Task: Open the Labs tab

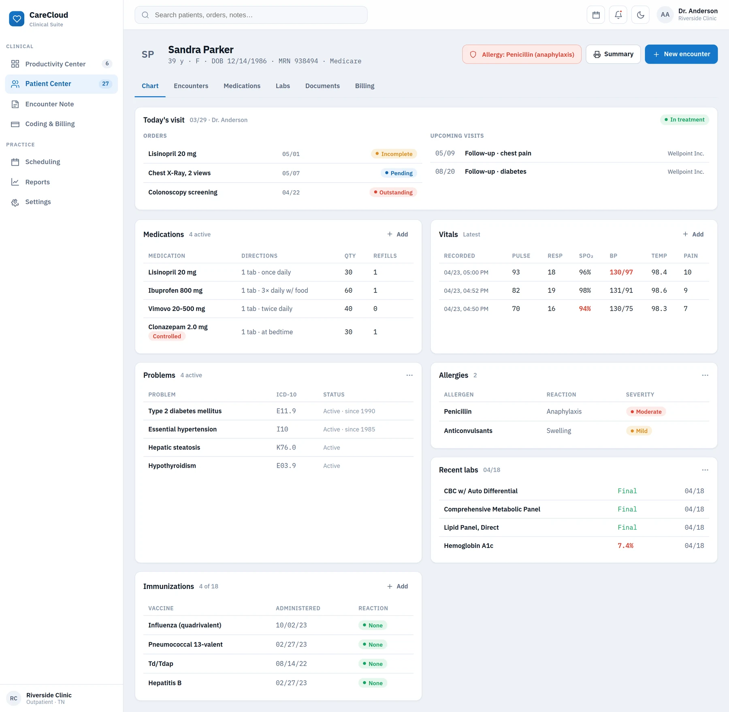Action: click(x=283, y=86)
